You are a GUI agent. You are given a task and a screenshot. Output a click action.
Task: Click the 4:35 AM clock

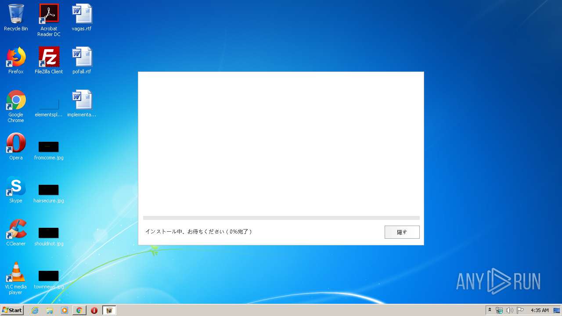pos(540,310)
